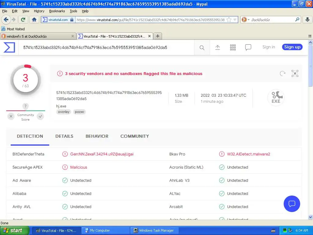Screen dimensions: 313x235
Task: Close the windowfx 5 DuckDuckGo tab
Action: pos(73,36)
